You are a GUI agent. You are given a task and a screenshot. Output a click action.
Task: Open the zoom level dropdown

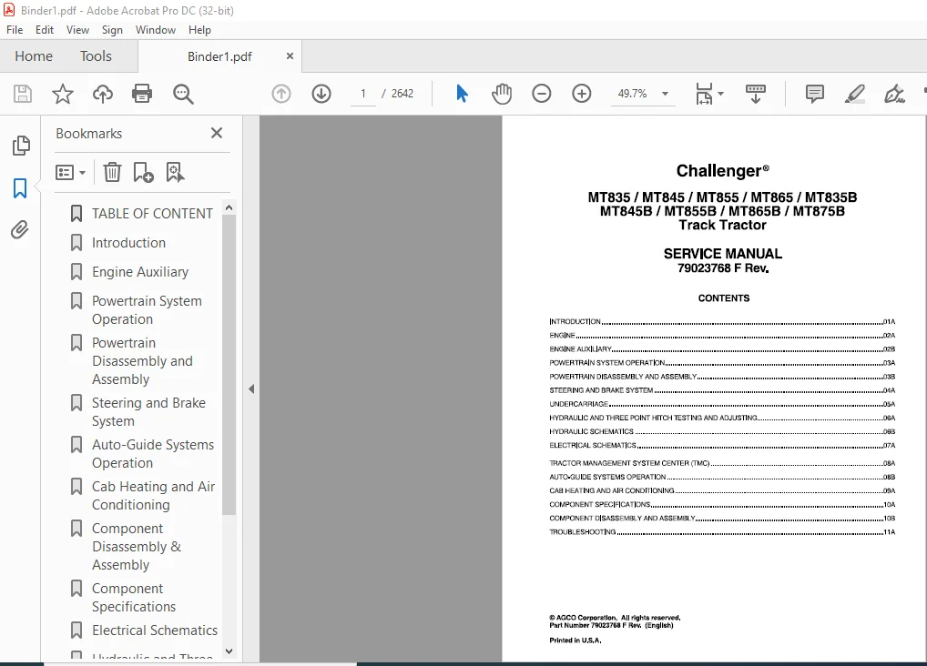[x=665, y=94]
